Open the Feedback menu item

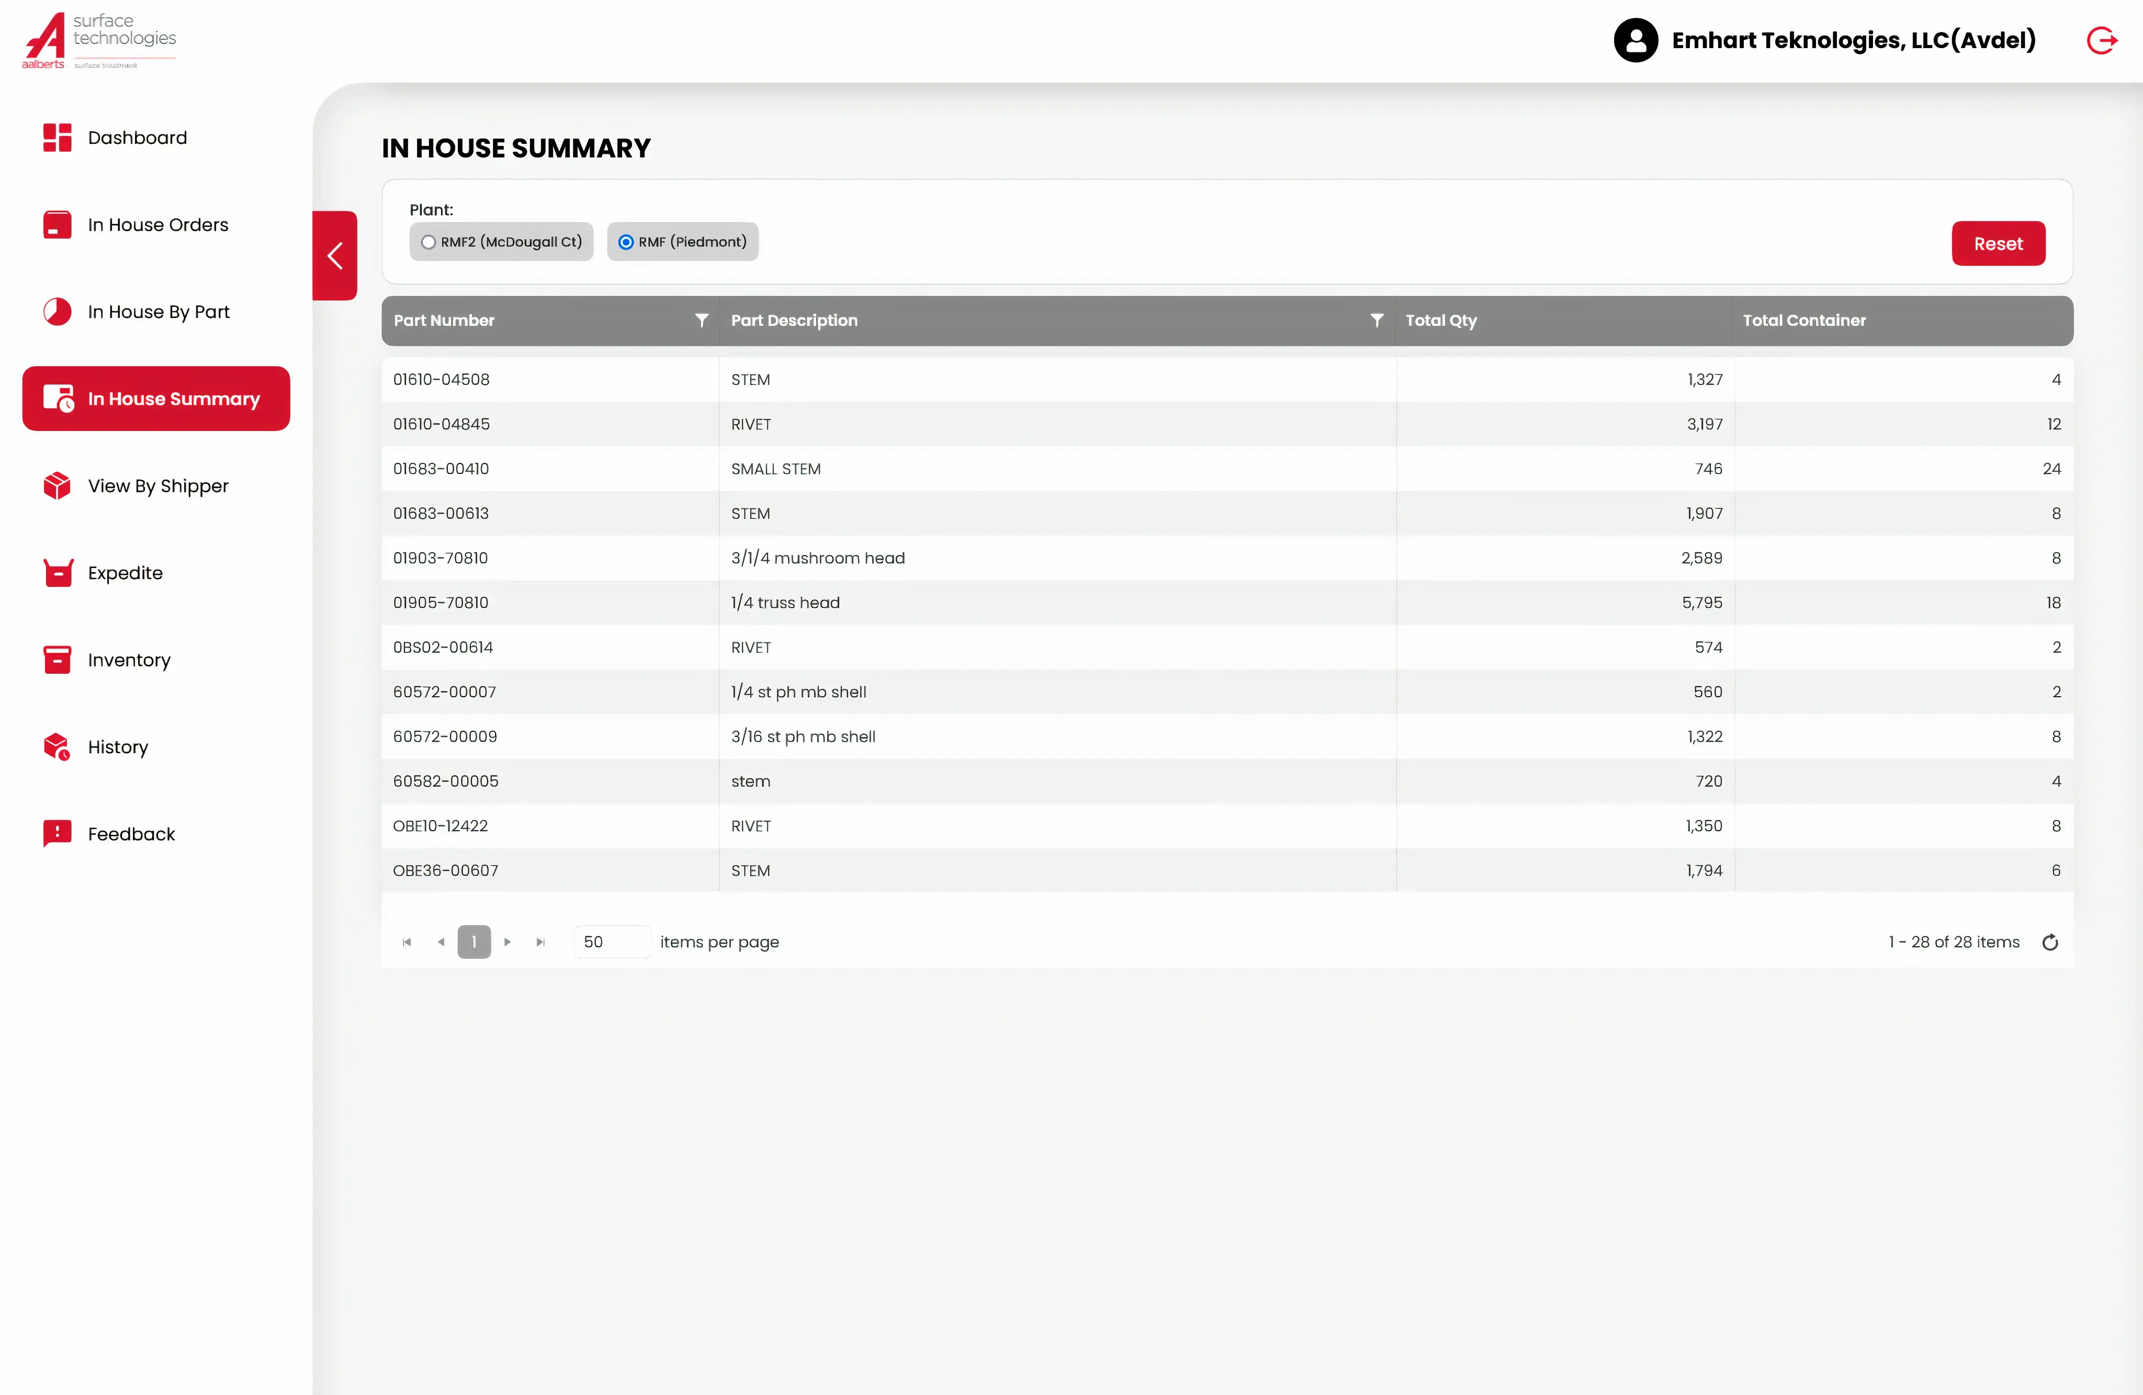click(x=131, y=834)
